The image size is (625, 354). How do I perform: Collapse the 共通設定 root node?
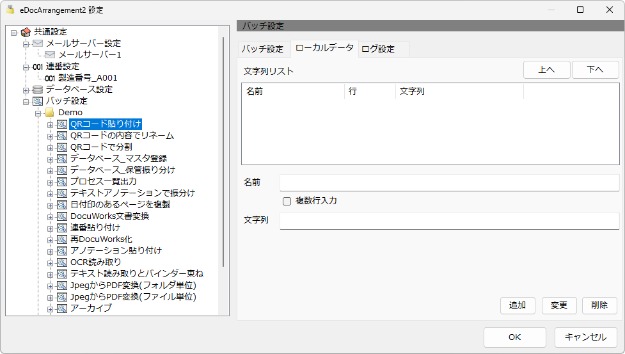coord(14,33)
